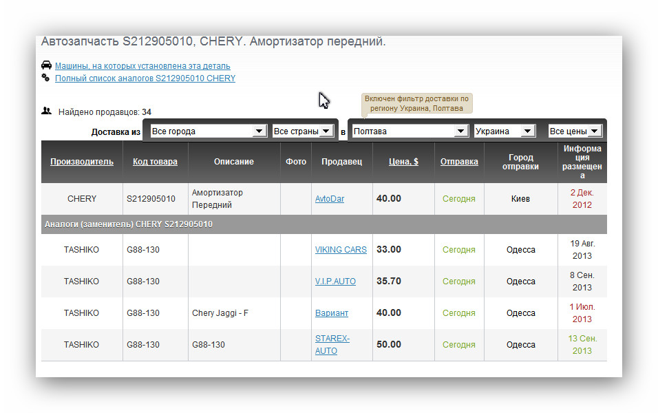This screenshot has width=658, height=413.
Task: Click 'Сегодня' in the STAREX-AUTO row
Action: 459,345
